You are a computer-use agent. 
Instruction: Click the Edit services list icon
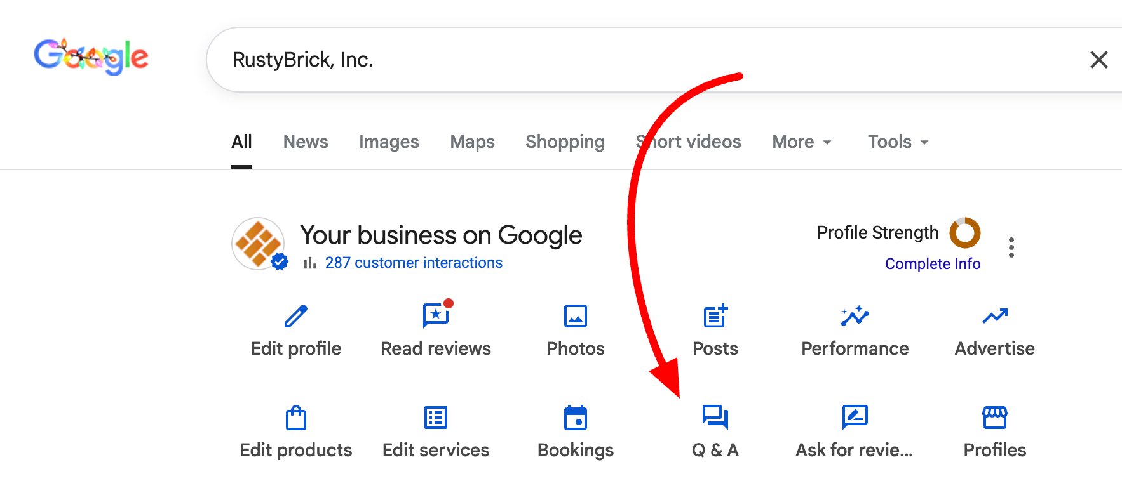(436, 418)
